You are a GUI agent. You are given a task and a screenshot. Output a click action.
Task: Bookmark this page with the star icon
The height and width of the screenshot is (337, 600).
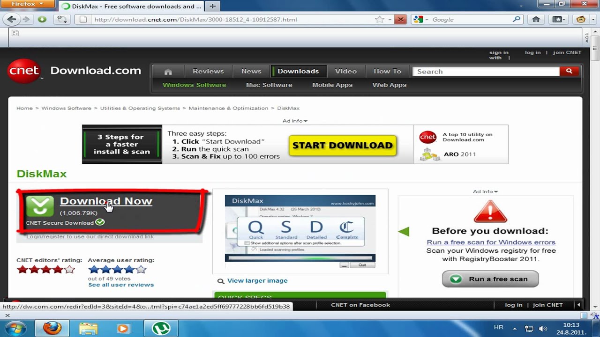click(x=380, y=19)
